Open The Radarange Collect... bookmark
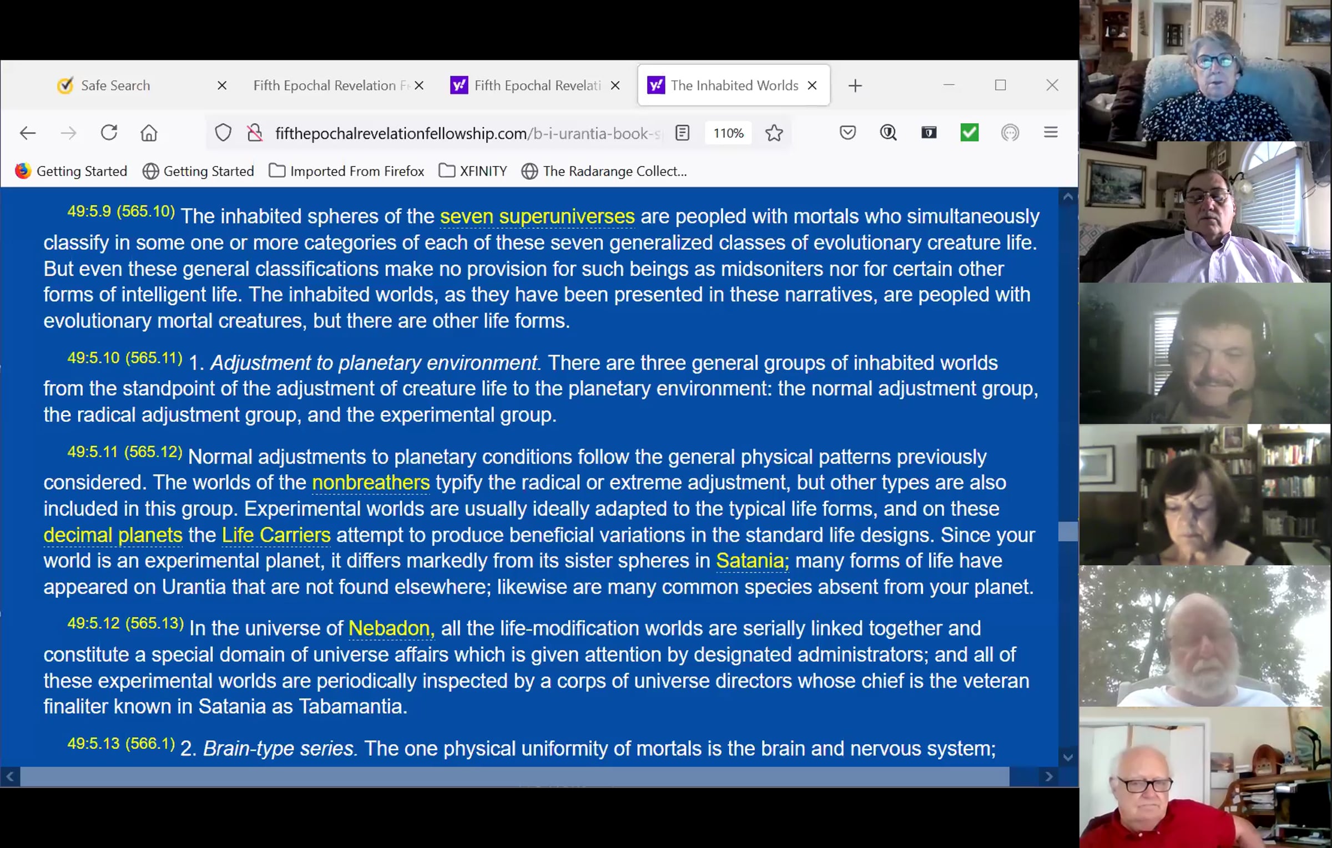The image size is (1332, 848). point(604,171)
